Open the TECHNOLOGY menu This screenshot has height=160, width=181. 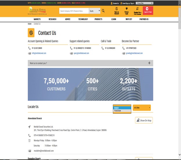click(x=83, y=19)
